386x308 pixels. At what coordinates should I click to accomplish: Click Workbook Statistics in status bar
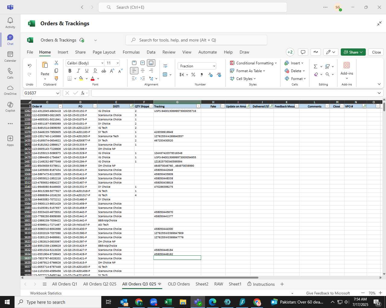(46, 293)
